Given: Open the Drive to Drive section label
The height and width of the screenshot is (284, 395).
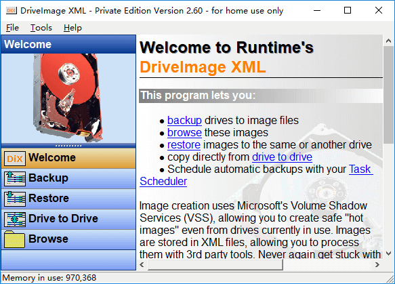Looking at the screenshot, I should coord(63,218).
